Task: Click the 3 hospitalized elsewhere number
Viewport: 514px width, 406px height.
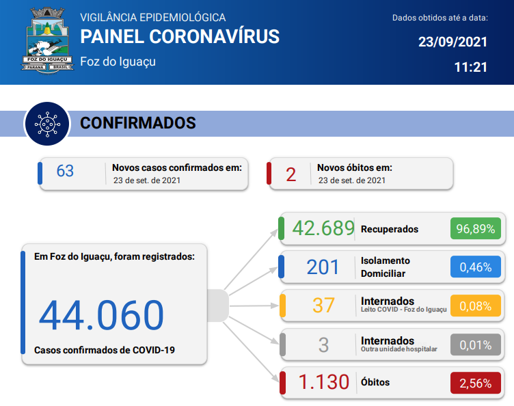Action: [323, 345]
